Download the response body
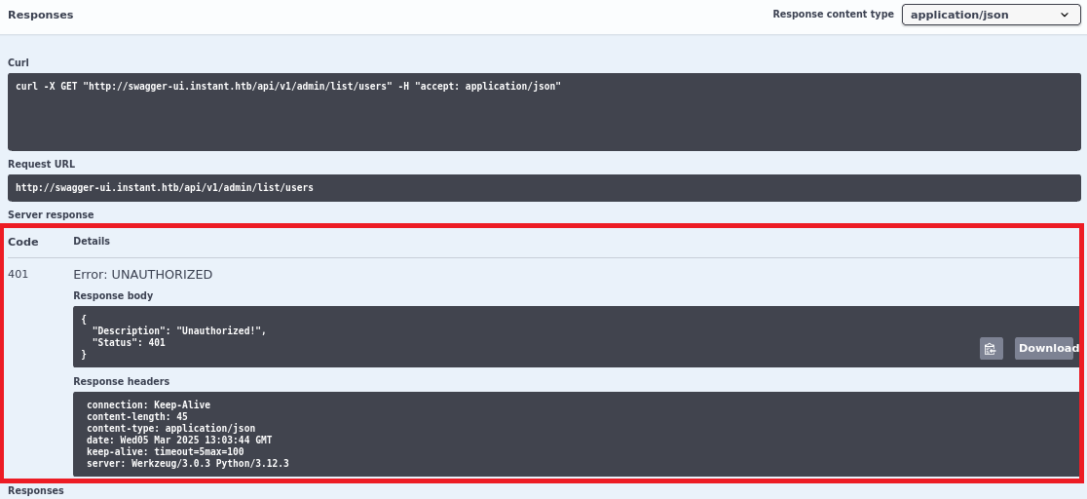 [x=1044, y=349]
